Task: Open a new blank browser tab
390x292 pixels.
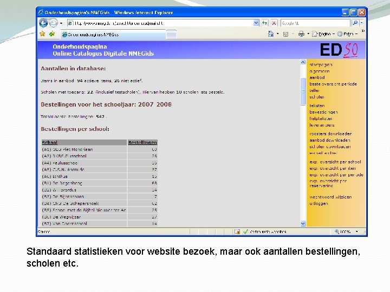Action: (171, 35)
